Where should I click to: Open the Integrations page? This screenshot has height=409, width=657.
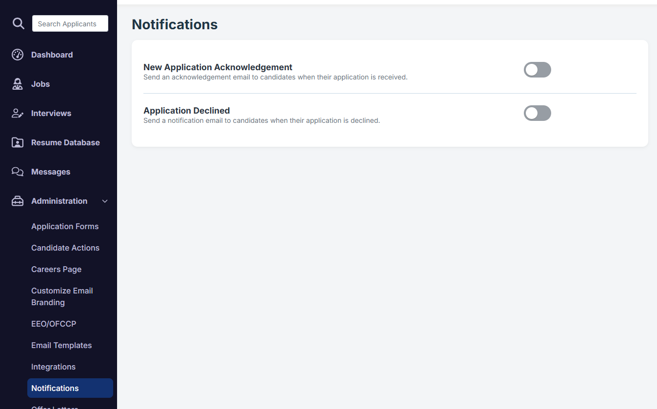pos(53,367)
